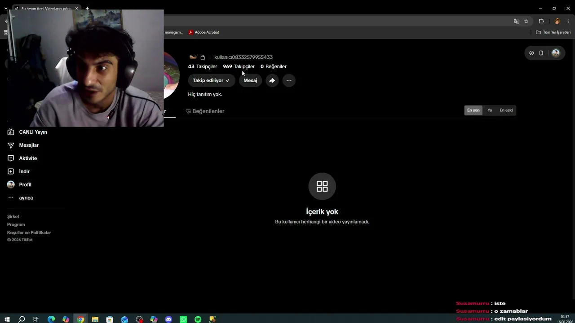Expand the Chrome tab search chevron
Image resolution: width=575 pixels, height=323 pixels.
point(6,9)
